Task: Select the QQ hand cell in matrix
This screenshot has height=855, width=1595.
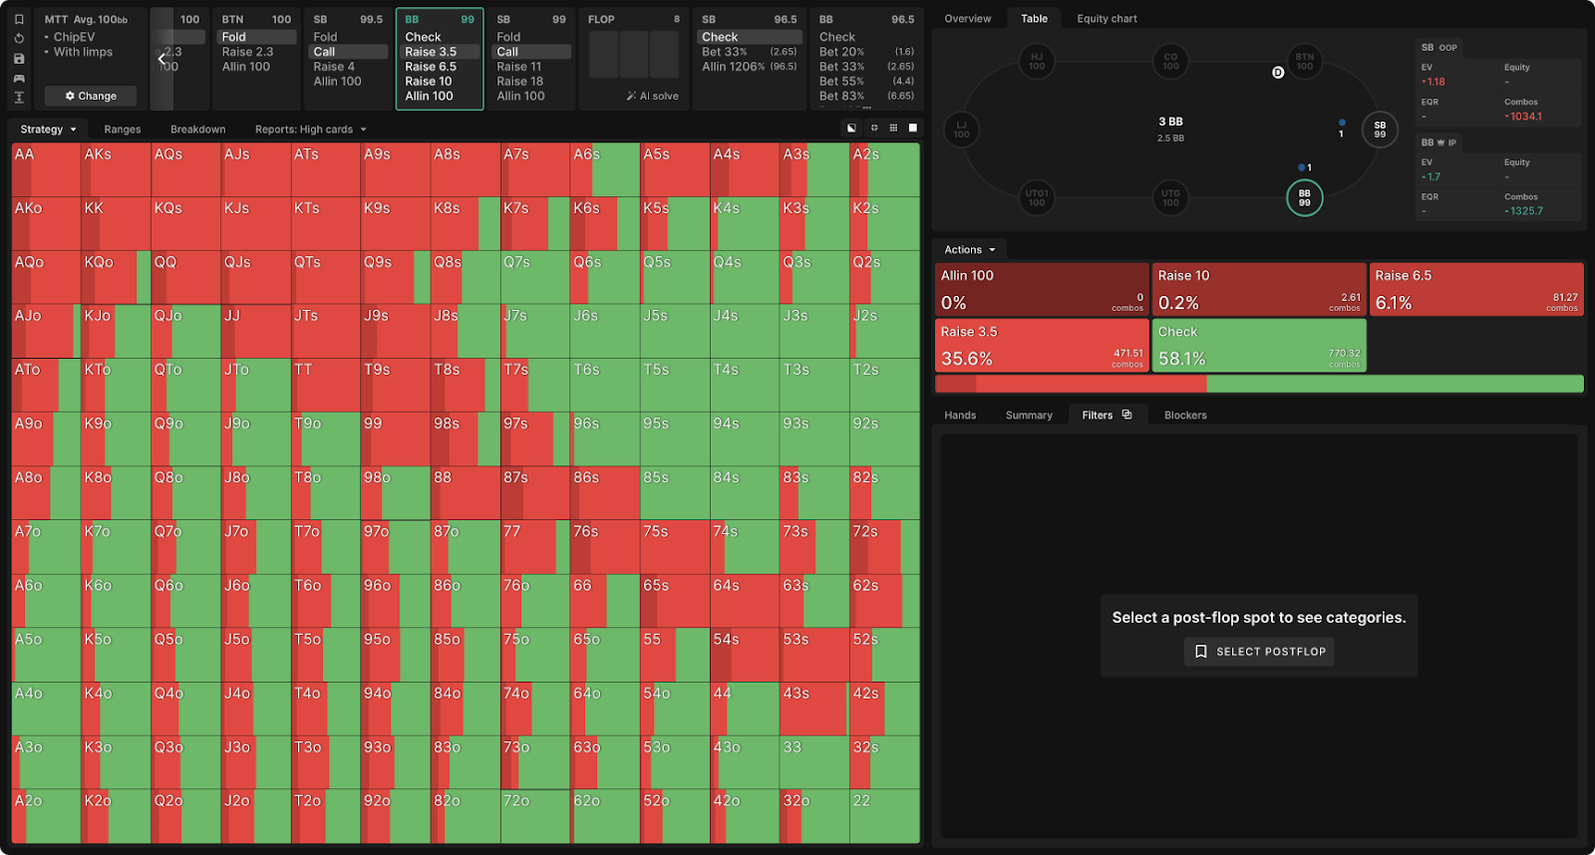Action: 185,277
